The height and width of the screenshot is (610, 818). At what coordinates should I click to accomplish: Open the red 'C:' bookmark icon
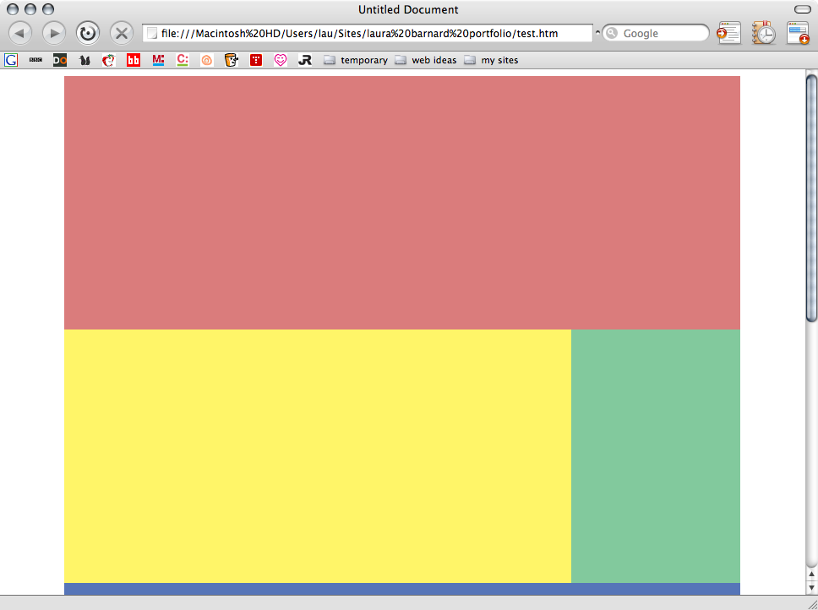pos(183,60)
